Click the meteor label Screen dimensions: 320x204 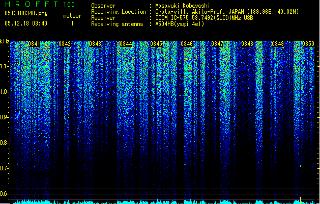tap(72, 16)
